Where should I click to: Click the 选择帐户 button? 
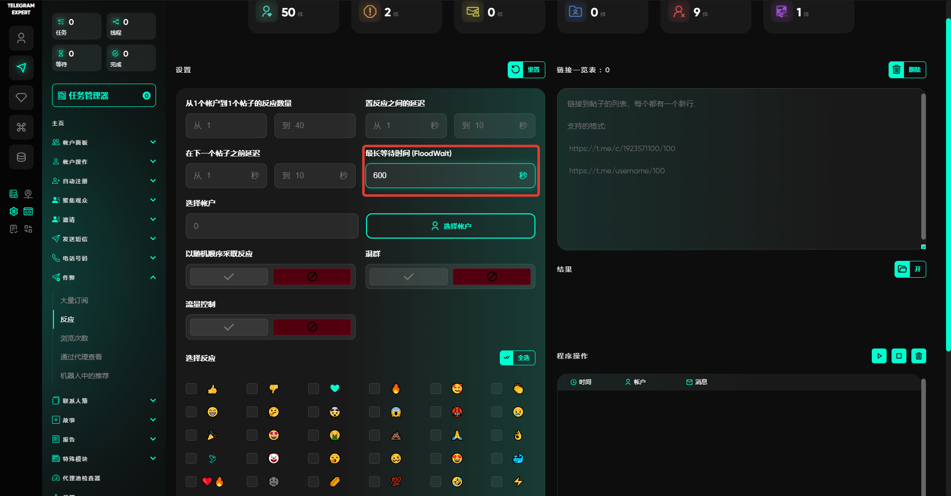click(x=450, y=226)
